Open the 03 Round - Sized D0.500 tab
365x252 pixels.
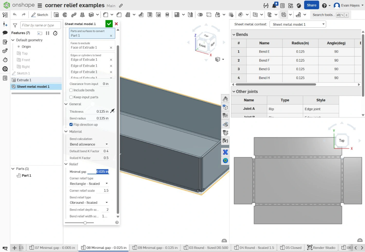[x=206, y=248]
